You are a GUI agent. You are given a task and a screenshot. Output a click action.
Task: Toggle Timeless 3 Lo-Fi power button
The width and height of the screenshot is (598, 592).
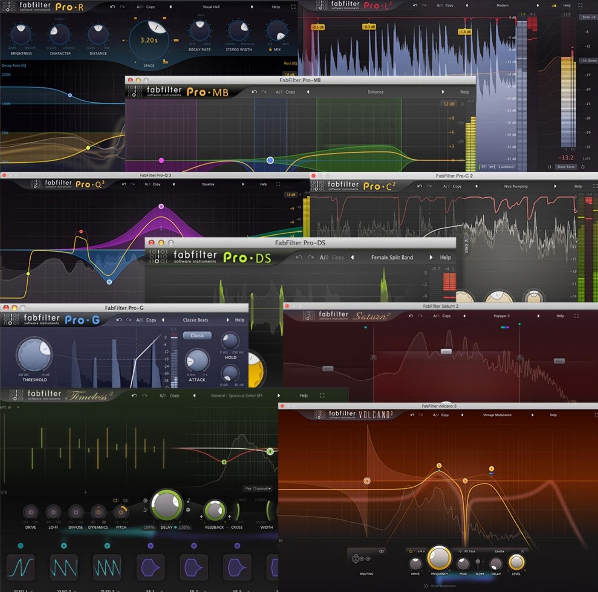pyautogui.click(x=53, y=512)
